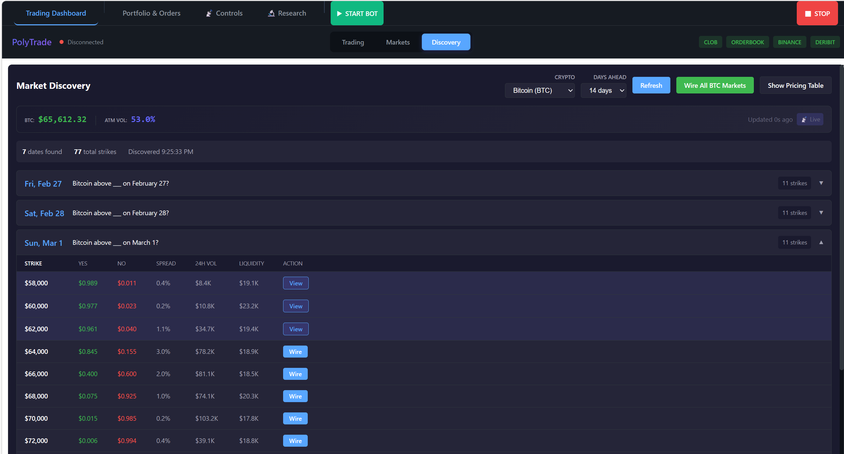This screenshot has width=844, height=454.
Task: Click the PolyTrade logo text
Action: (32, 42)
